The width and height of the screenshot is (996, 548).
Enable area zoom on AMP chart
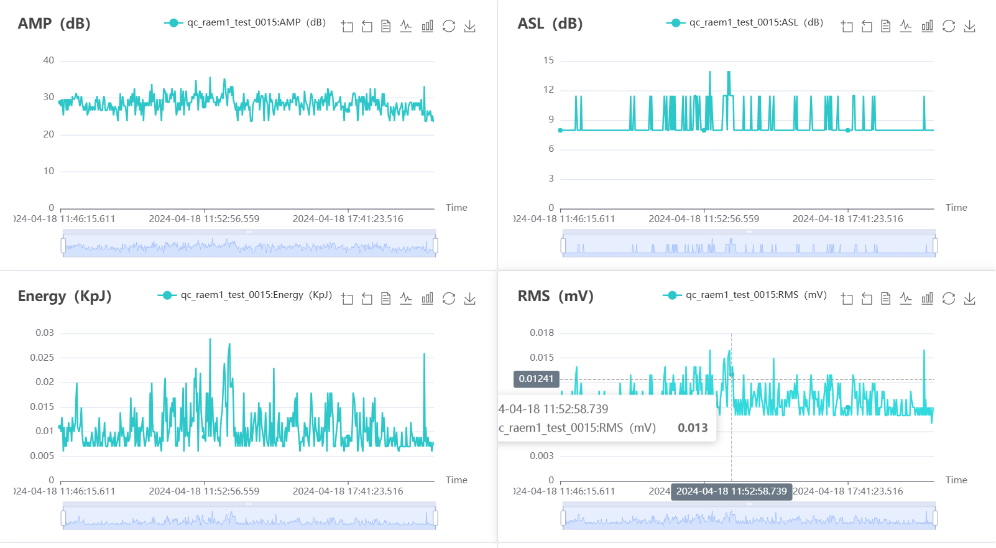pyautogui.click(x=347, y=26)
